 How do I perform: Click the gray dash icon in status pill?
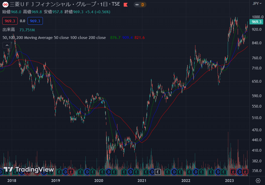coord(137,5)
